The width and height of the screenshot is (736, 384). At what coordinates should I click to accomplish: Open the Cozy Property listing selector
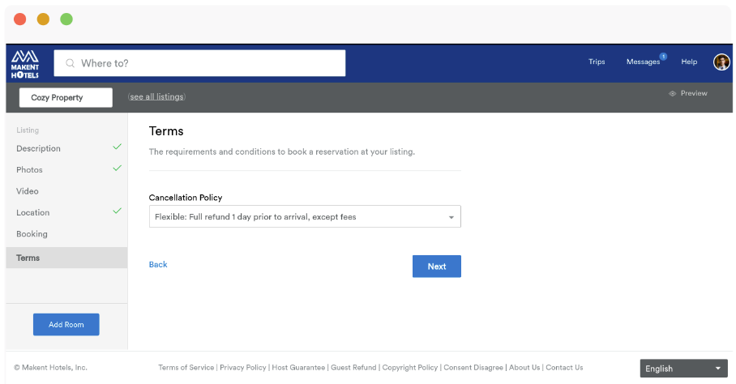66,97
